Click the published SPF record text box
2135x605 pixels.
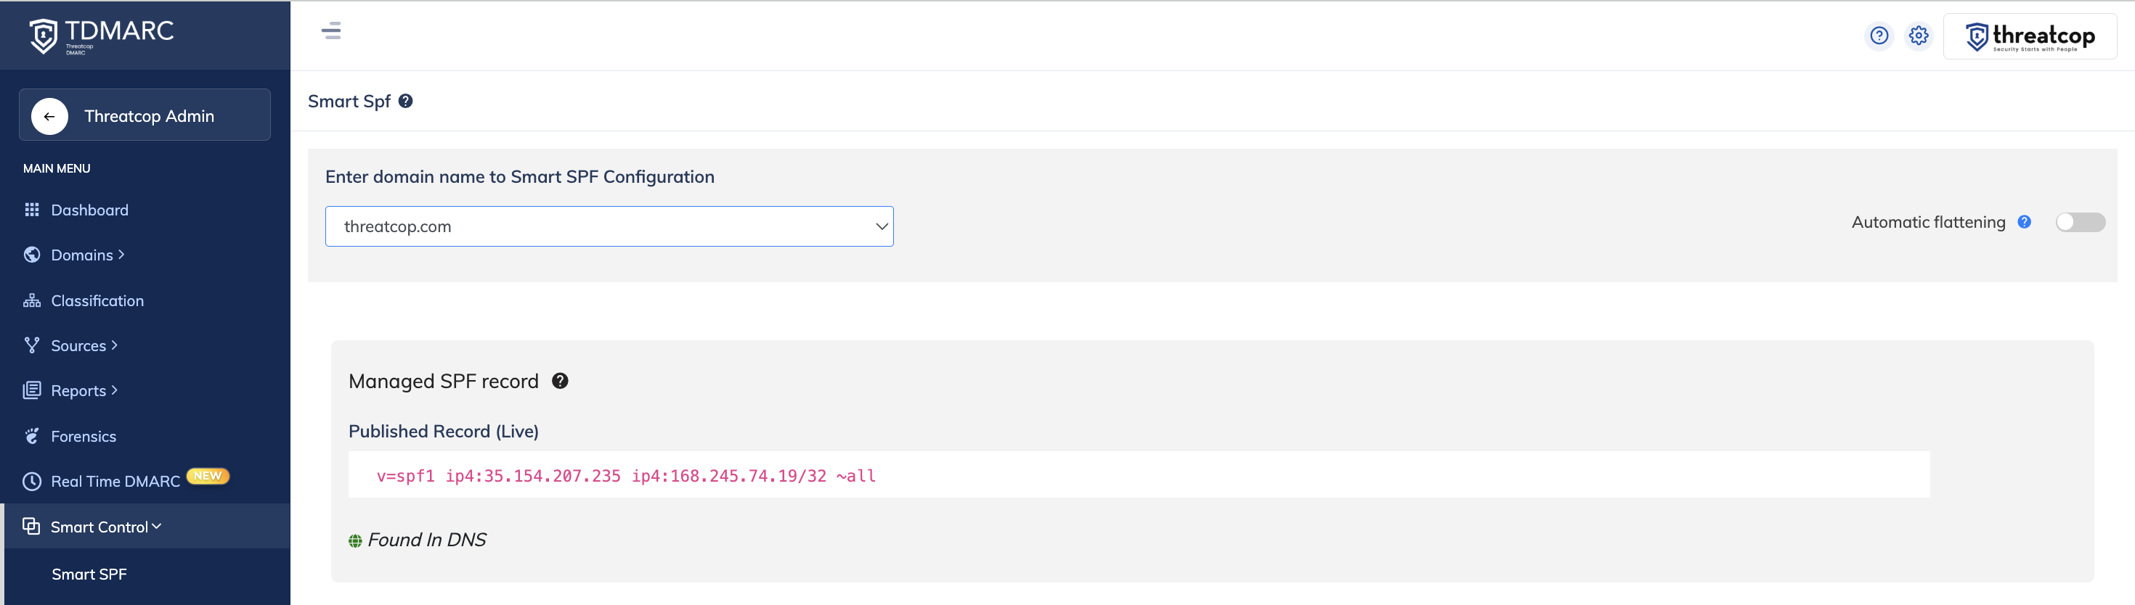[1138, 475]
